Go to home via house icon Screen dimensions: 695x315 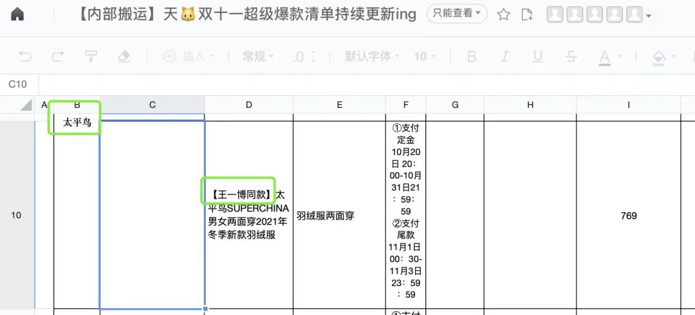(x=17, y=15)
